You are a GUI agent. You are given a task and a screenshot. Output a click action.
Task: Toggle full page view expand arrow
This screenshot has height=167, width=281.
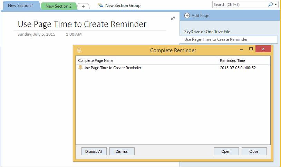pyautogui.click(x=173, y=18)
